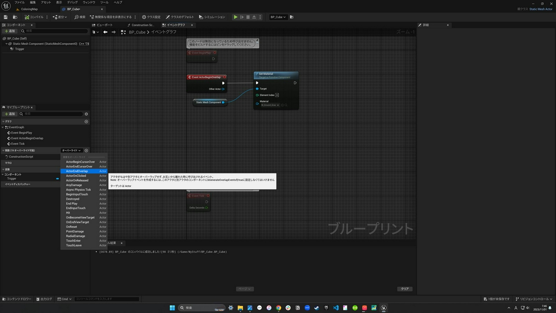
Task: Select Static Mesh Component in components tree
Action: pyautogui.click(x=45, y=44)
